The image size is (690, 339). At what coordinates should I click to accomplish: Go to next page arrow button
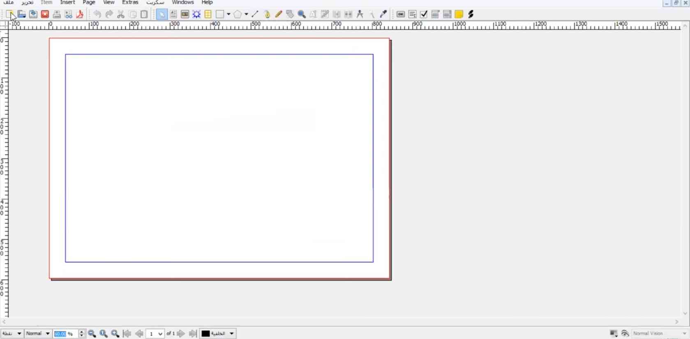[x=181, y=334]
